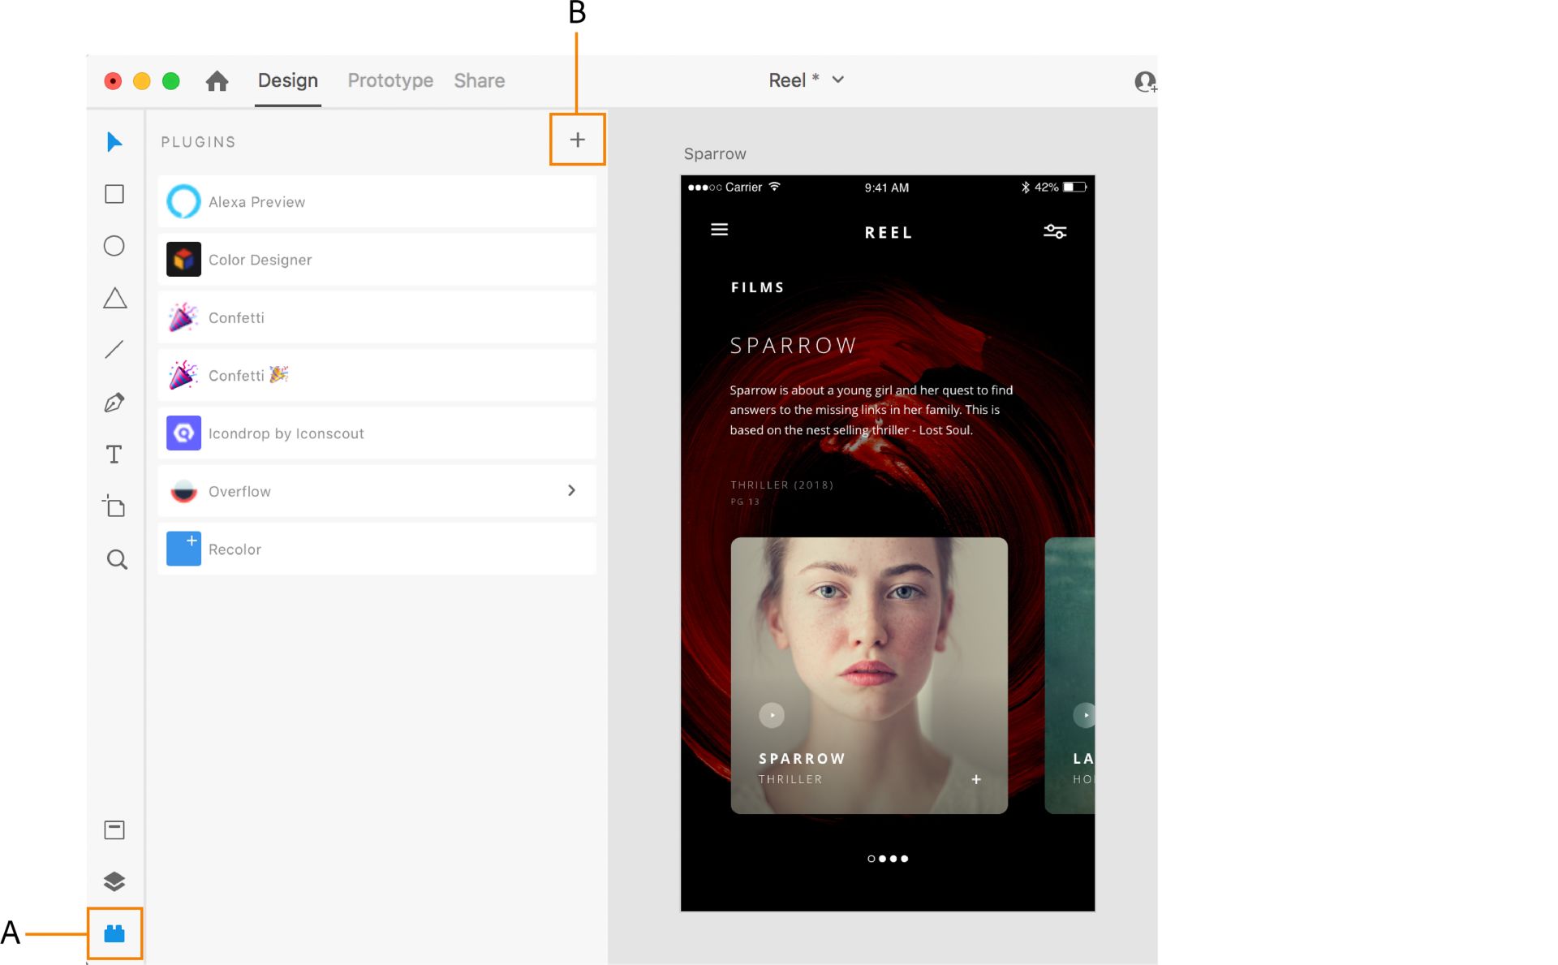Select the Rectangle tool

pyautogui.click(x=114, y=194)
